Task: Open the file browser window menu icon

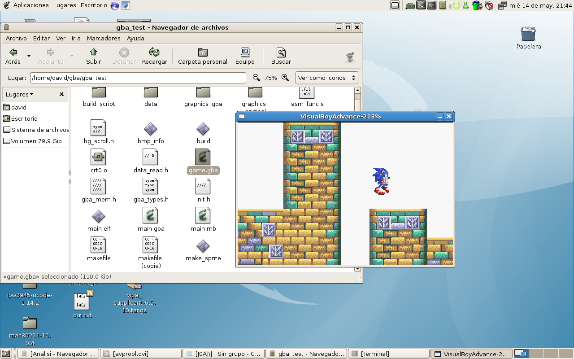Action: click(x=6, y=27)
